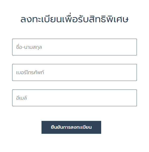Viewport: 149px width, 152px height.
Task: Select the middle form field for phone
Action: click(74, 72)
